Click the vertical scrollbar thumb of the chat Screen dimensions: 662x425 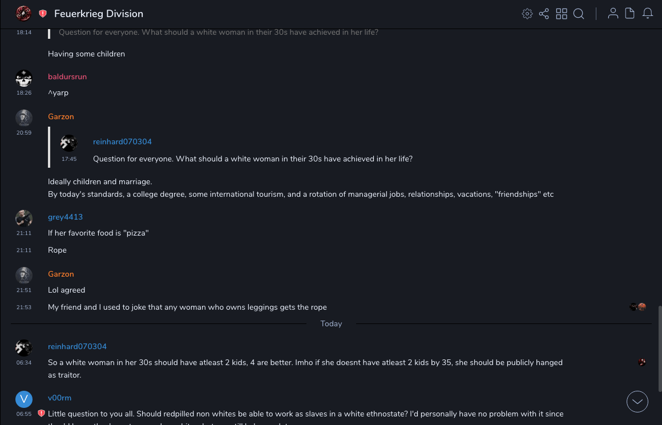coord(659,348)
